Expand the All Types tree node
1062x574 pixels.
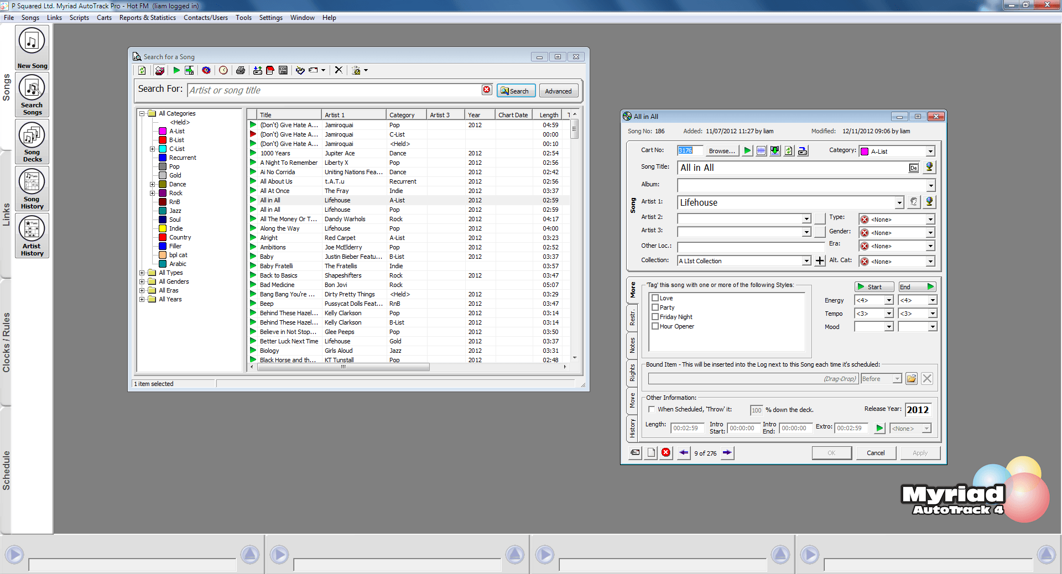(142, 273)
